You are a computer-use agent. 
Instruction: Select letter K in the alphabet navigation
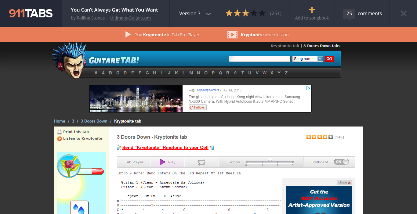click(x=176, y=73)
